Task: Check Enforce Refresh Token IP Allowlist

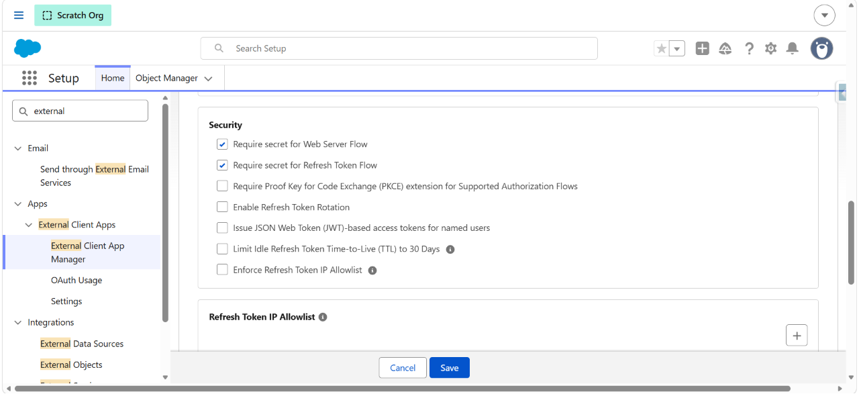Action: point(222,270)
